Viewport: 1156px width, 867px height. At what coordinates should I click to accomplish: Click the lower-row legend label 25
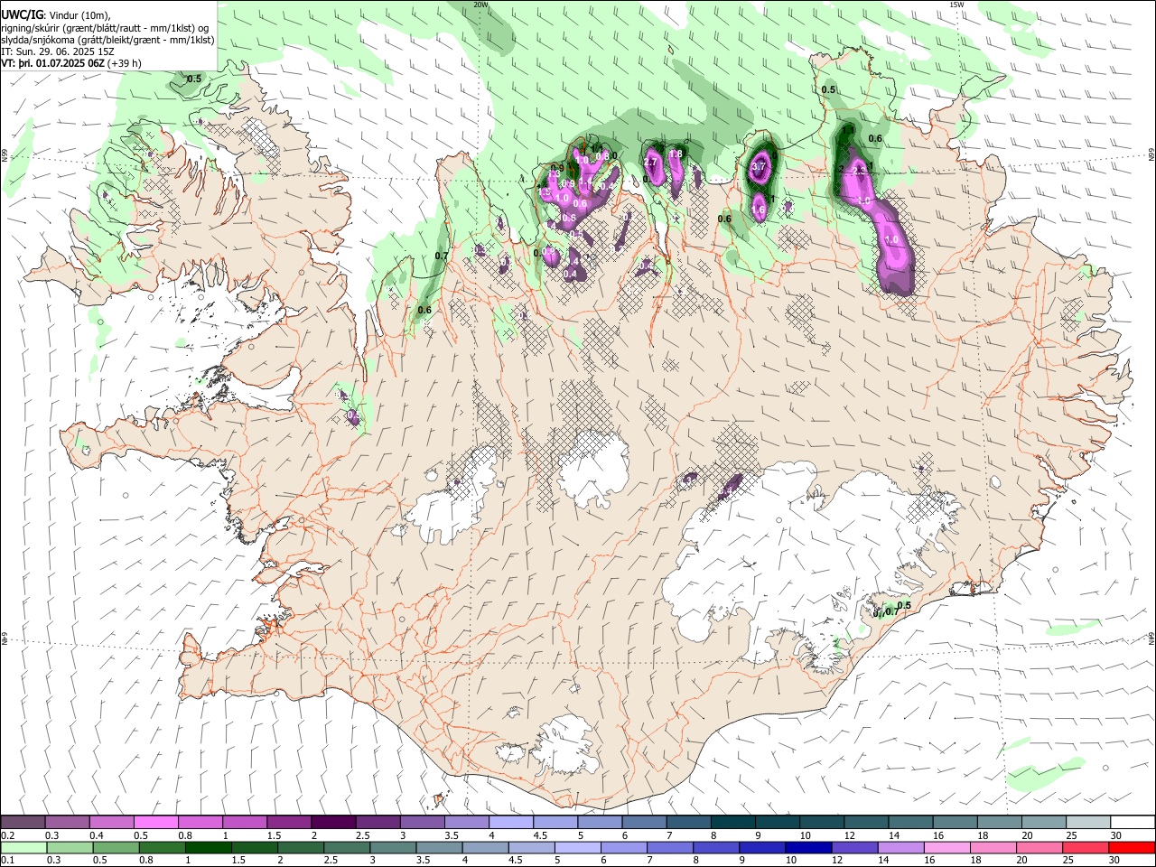tap(1068, 861)
